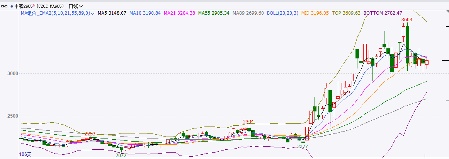Click the chain link icon beside the title
Screen dimensions: 449x159
5,6
